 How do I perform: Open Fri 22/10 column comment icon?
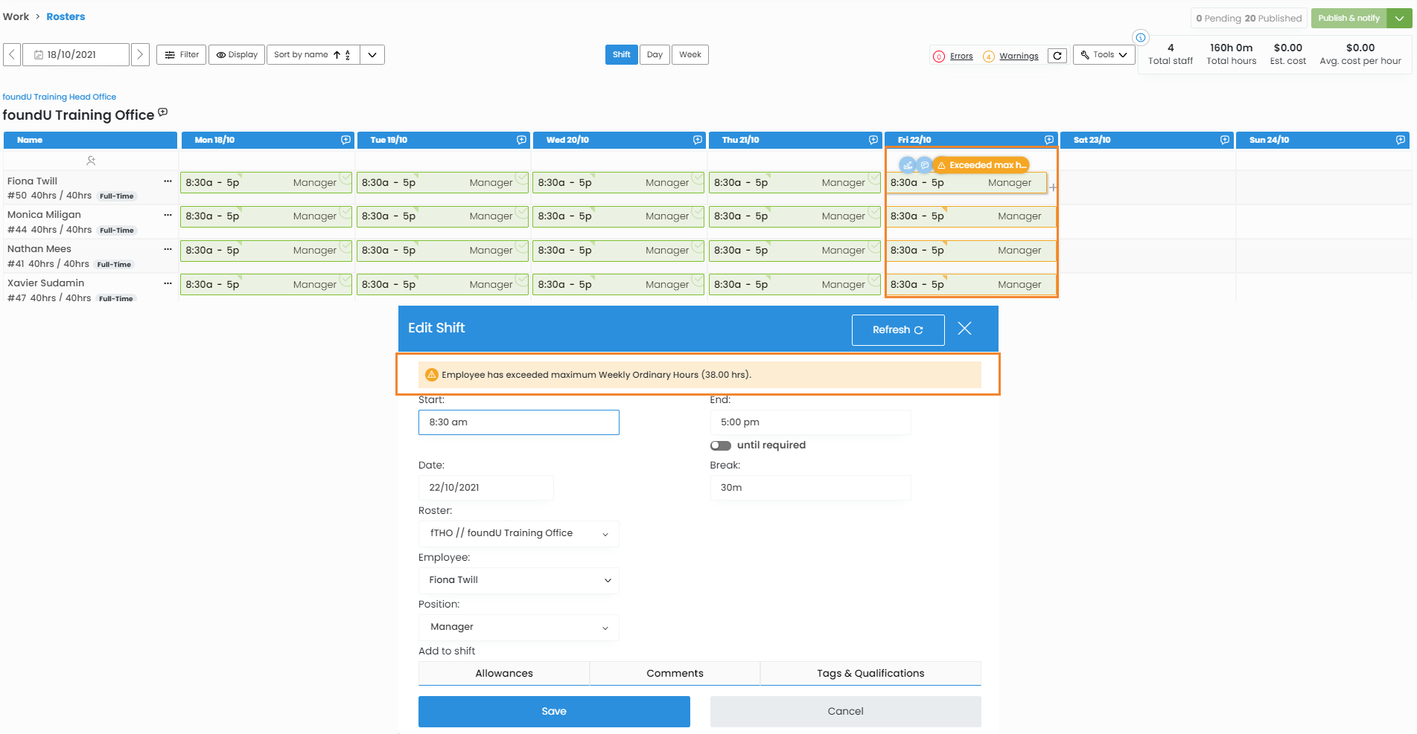(x=1048, y=140)
